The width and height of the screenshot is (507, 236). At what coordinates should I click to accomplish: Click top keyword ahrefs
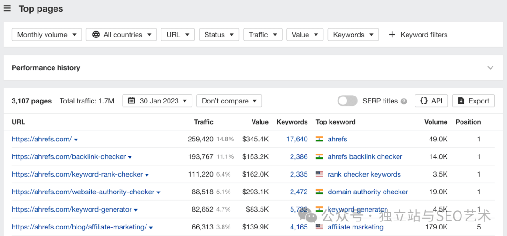pos(338,139)
